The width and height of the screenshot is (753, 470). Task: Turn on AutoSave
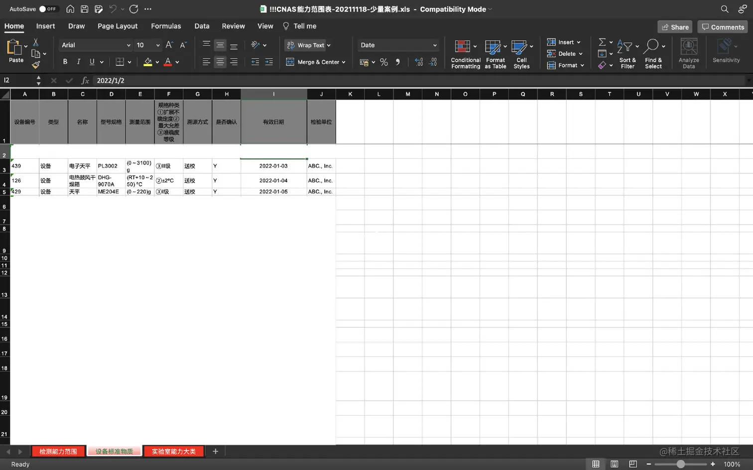click(x=42, y=8)
